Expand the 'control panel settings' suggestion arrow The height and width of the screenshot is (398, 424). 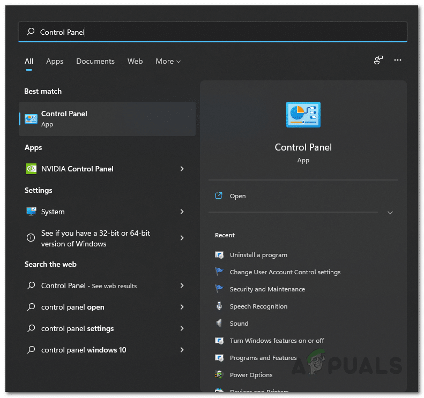tap(182, 328)
